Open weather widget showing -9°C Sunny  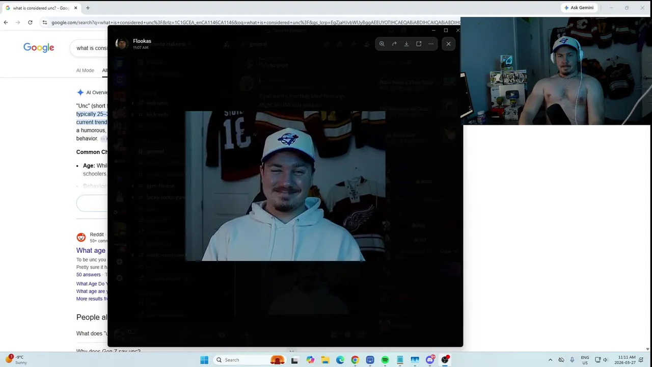click(16, 360)
